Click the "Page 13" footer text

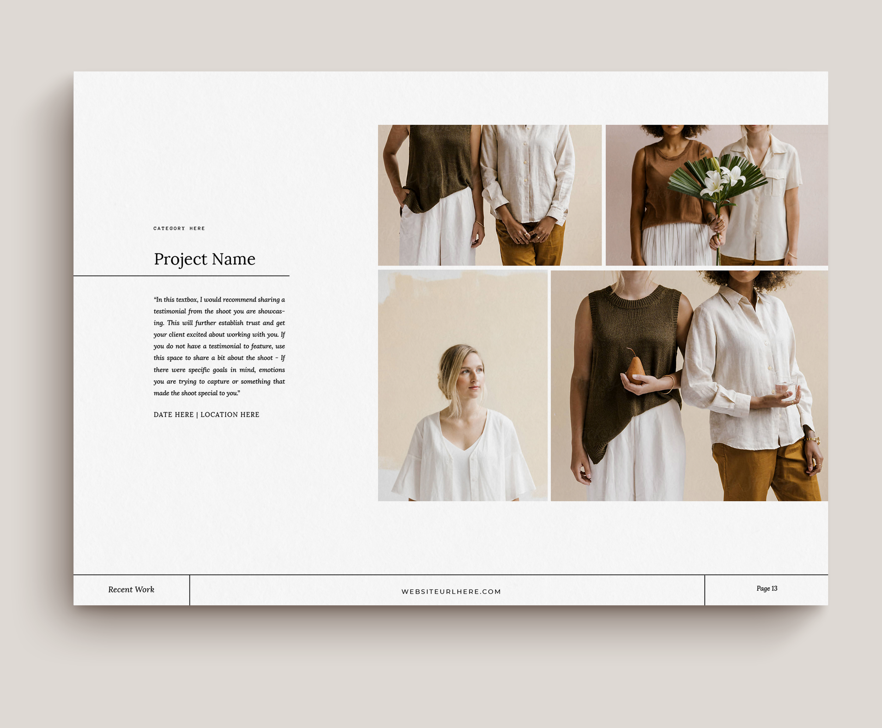point(767,588)
